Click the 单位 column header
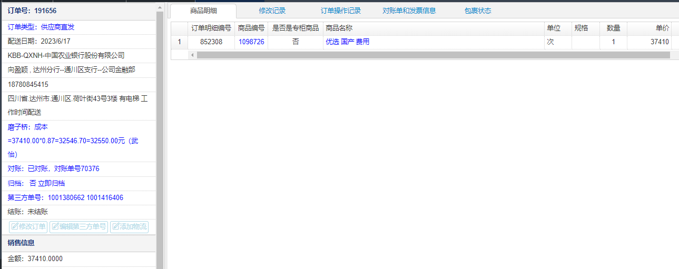Viewport: 679px width, 269px height. tap(558, 28)
